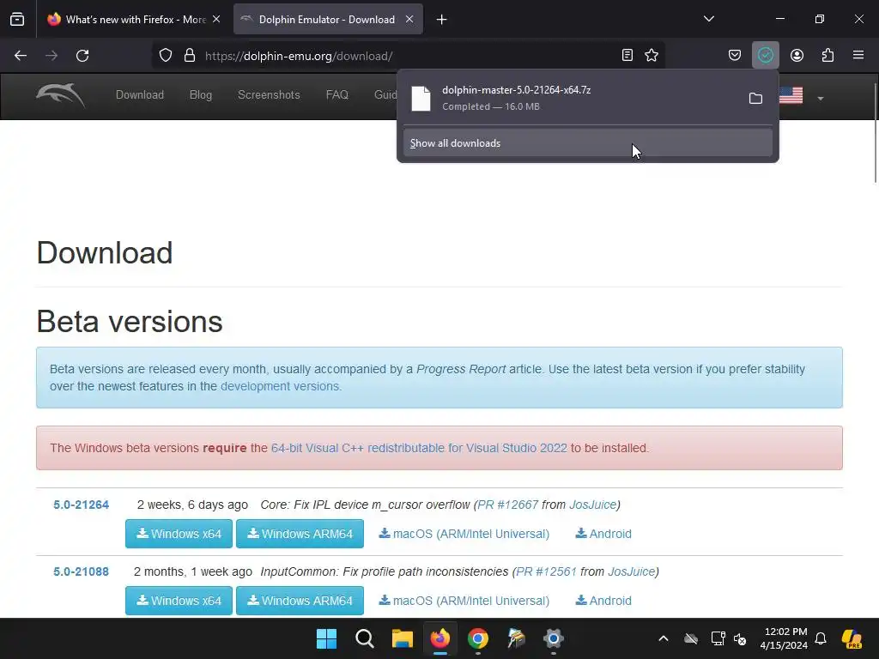Open tracking protection shield icon

point(166,56)
